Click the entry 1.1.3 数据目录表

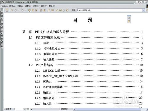click(46, 54)
